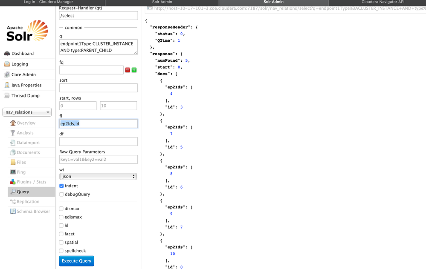
Task: Click the rows field showing 10
Action: tap(119, 106)
